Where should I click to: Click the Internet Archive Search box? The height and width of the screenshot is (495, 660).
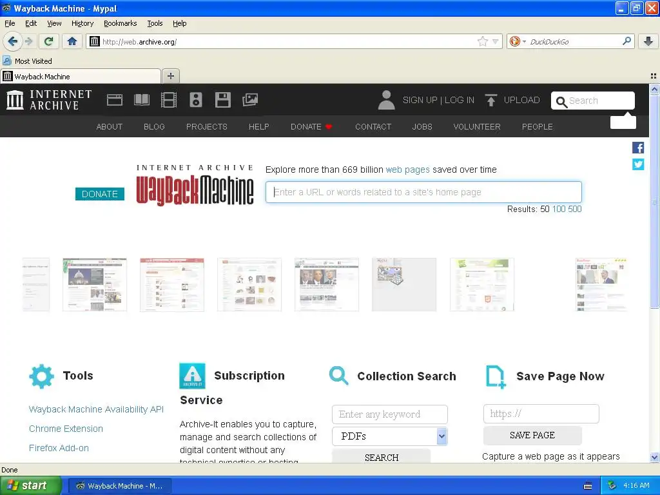pos(593,101)
